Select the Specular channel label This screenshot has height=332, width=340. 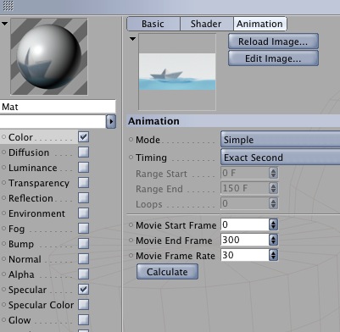pyautogui.click(x=27, y=290)
